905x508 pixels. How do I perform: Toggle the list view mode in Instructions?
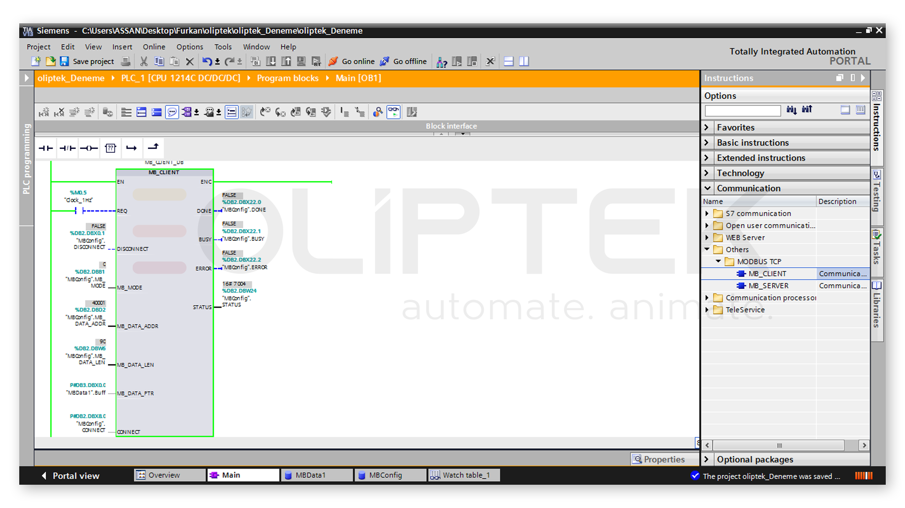tap(860, 110)
